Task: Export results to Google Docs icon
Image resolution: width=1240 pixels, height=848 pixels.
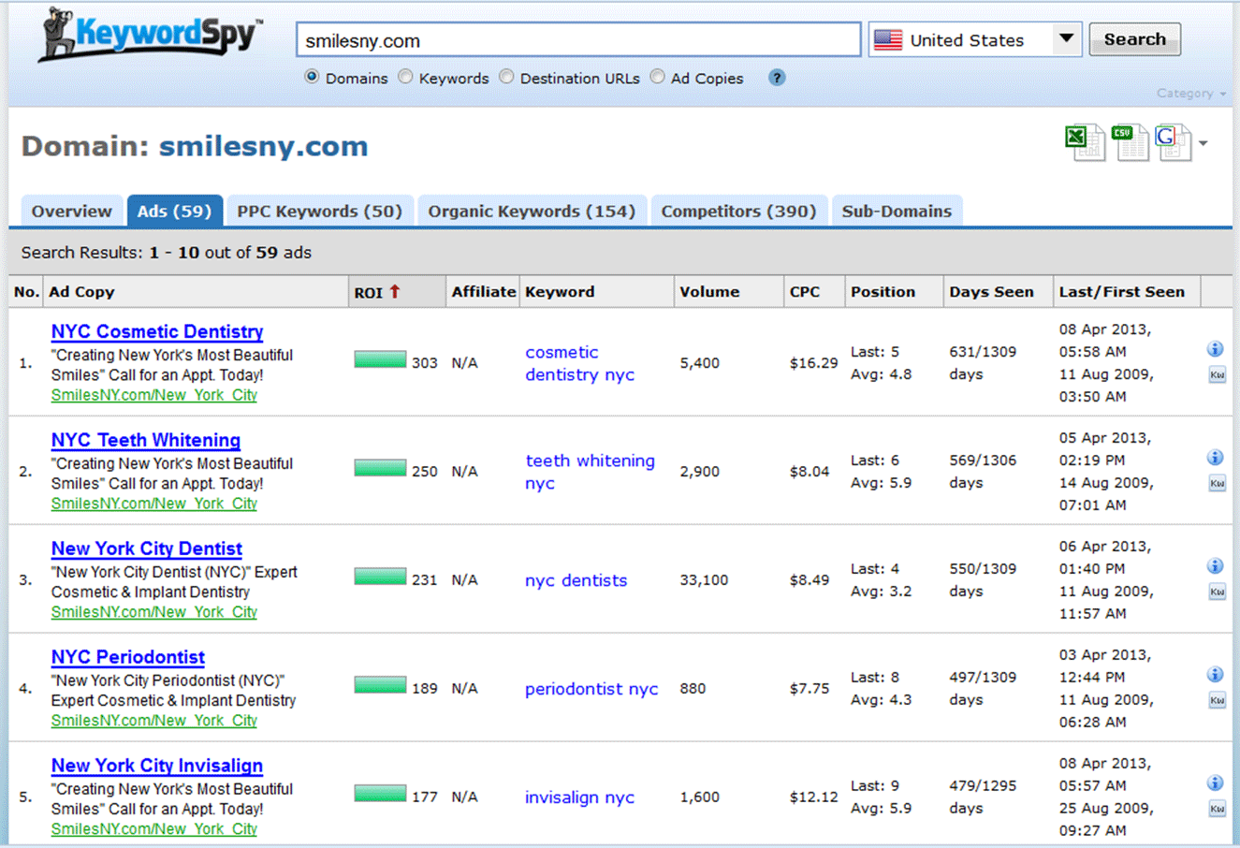Action: (x=1172, y=143)
